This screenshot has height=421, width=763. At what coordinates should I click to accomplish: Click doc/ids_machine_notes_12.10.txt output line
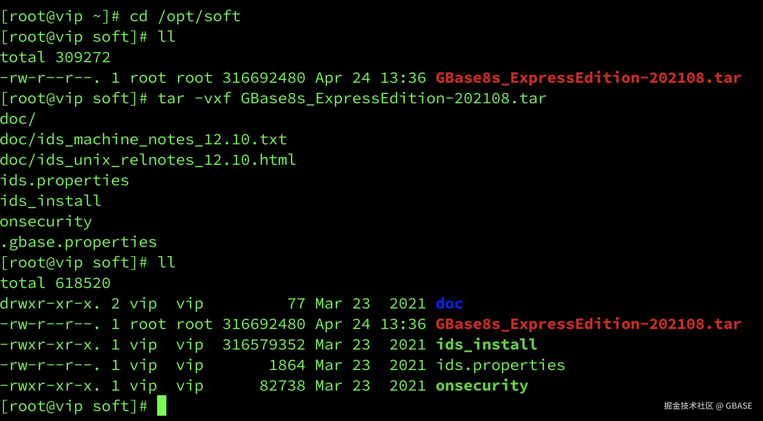tap(143, 139)
